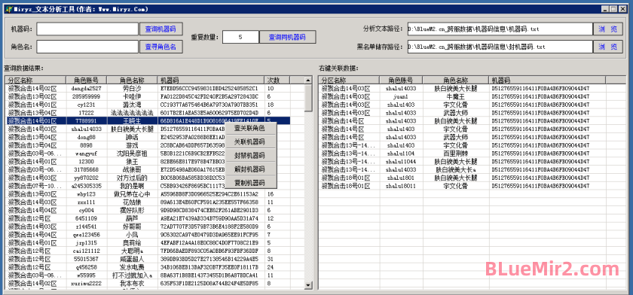The height and width of the screenshot is (295, 633).
Task: Choose 封禁机器码 from the context menu
Action: point(249,155)
